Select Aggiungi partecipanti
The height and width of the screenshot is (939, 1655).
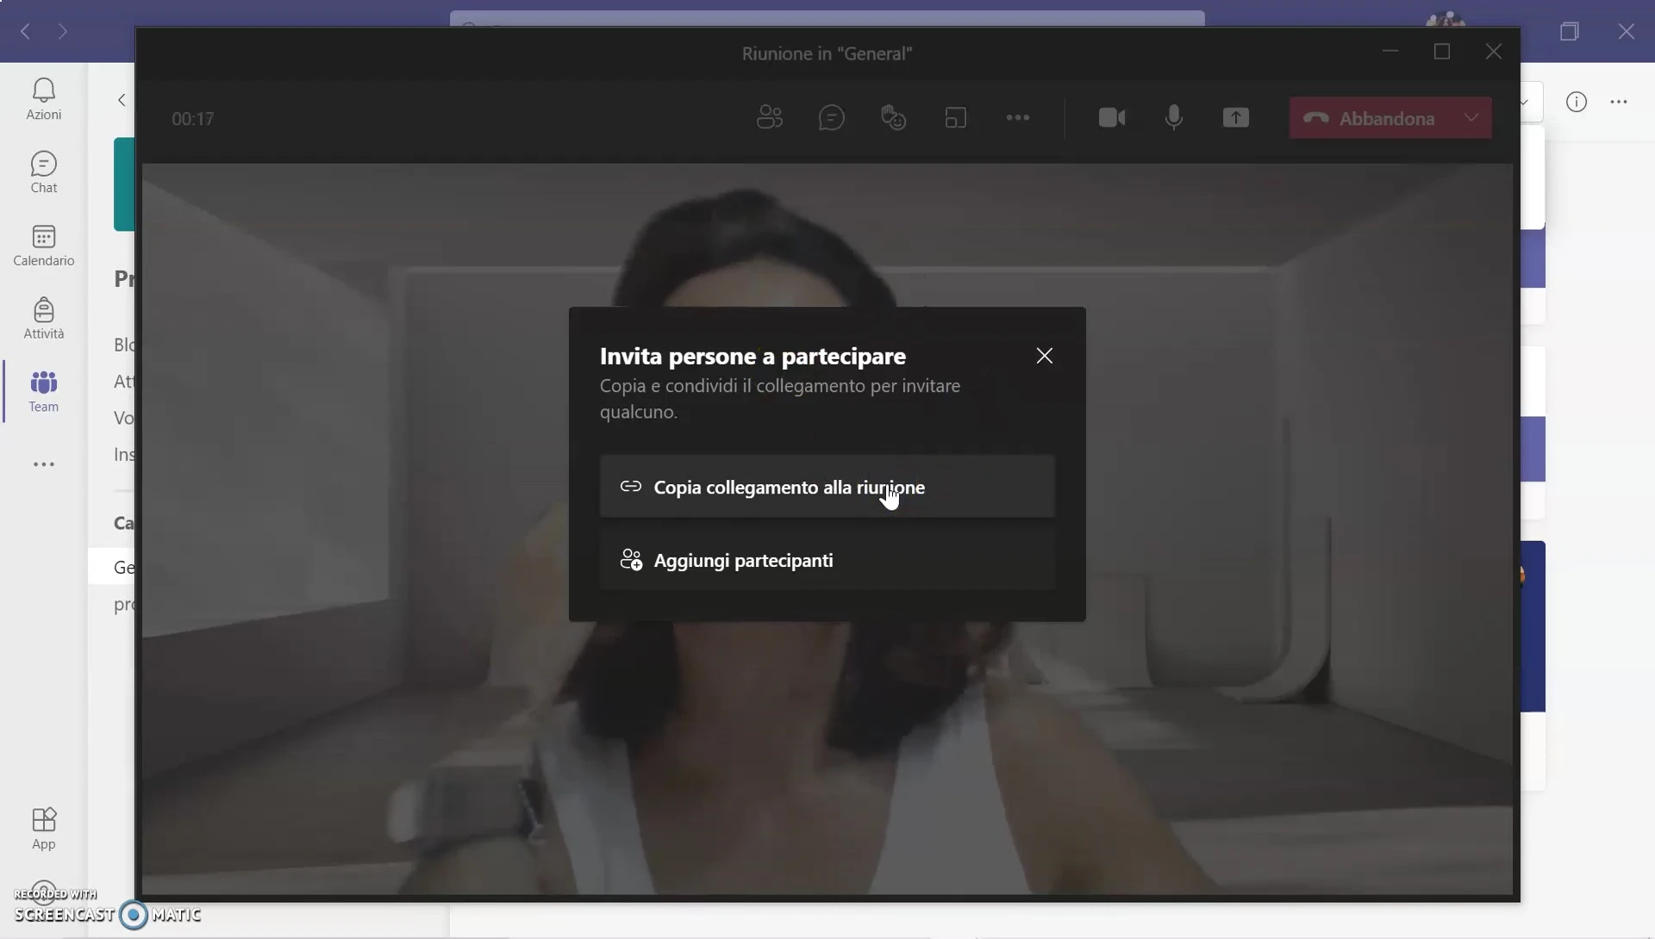pyautogui.click(x=827, y=560)
